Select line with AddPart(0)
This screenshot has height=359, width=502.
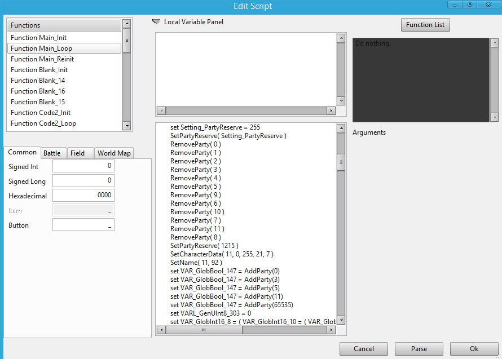(x=225, y=271)
